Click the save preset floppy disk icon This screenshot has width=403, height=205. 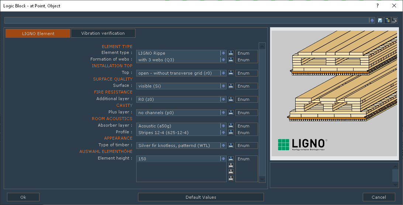(380, 20)
